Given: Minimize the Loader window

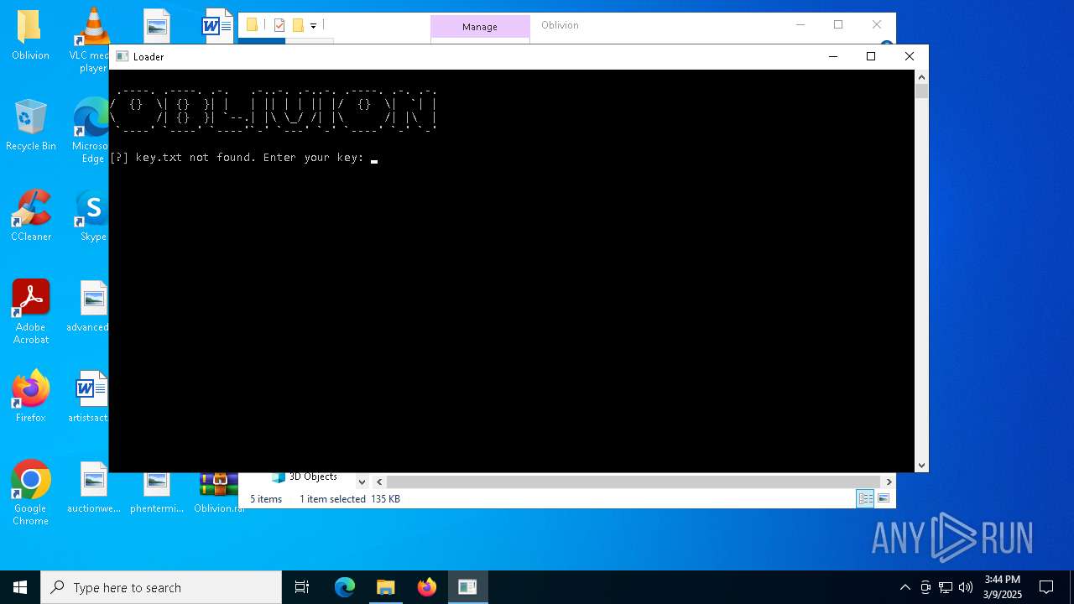Looking at the screenshot, I should tap(832, 56).
